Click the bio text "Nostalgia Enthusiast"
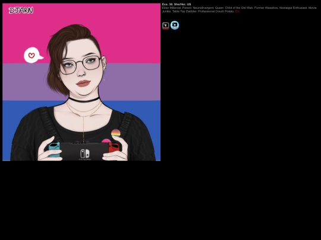 click(x=293, y=8)
